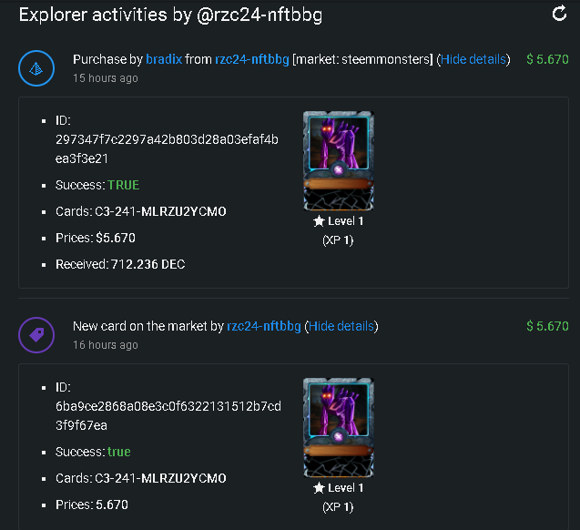Click the star Level 1 label under purchased card
This screenshot has width=580, height=530.
click(339, 221)
